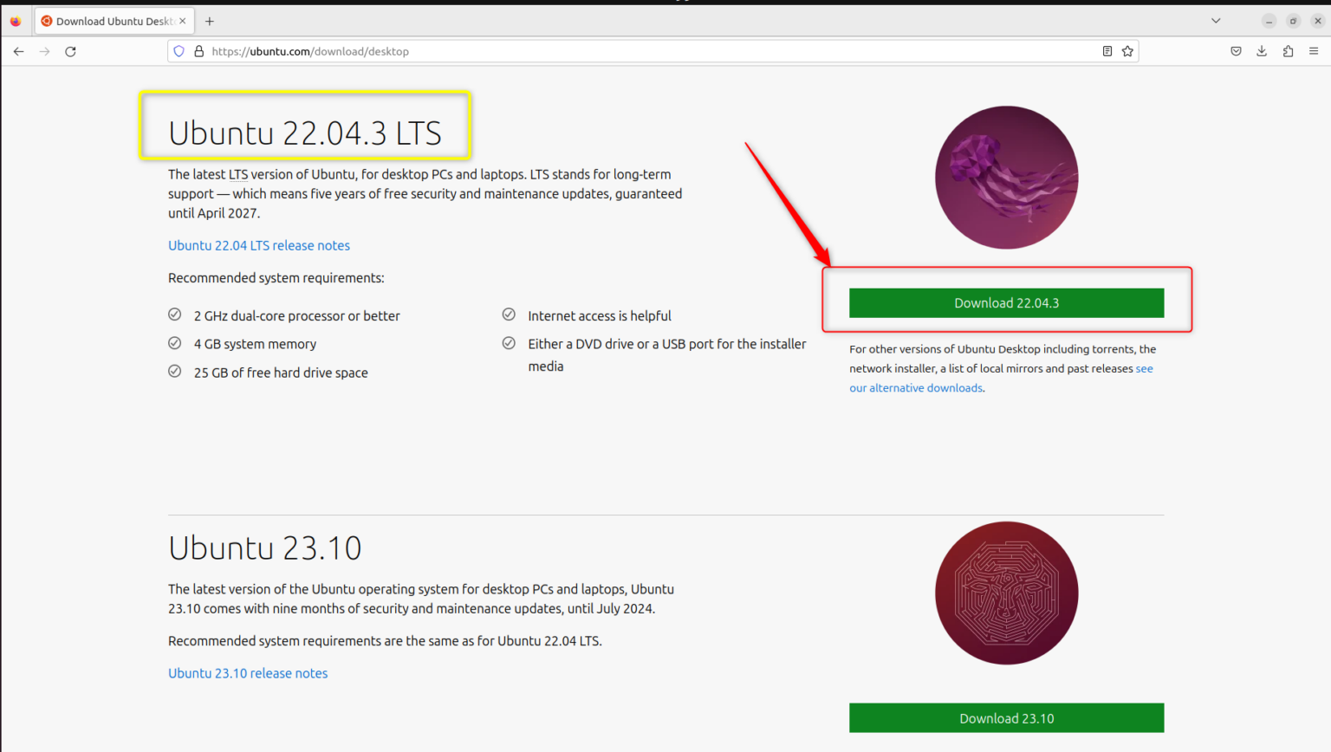Click the Download 23.10 button
This screenshot has height=752, width=1331.
pos(1006,717)
